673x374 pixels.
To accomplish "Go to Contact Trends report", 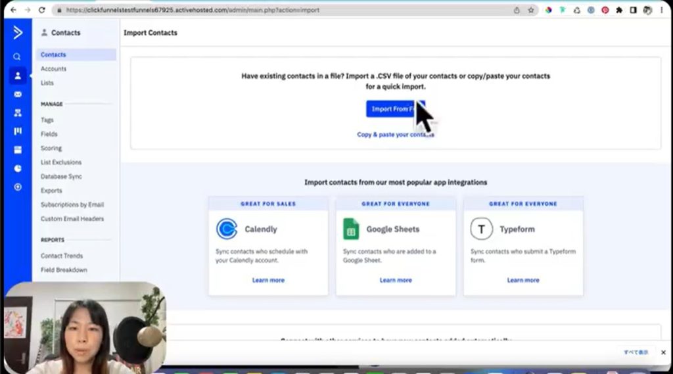I will [x=62, y=256].
